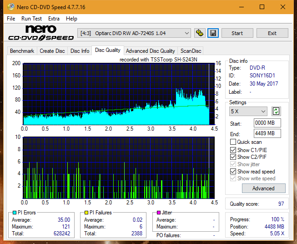Screen dimensions: 297x244
Task: Toggle Show read speed checkbox
Action: [x=233, y=171]
